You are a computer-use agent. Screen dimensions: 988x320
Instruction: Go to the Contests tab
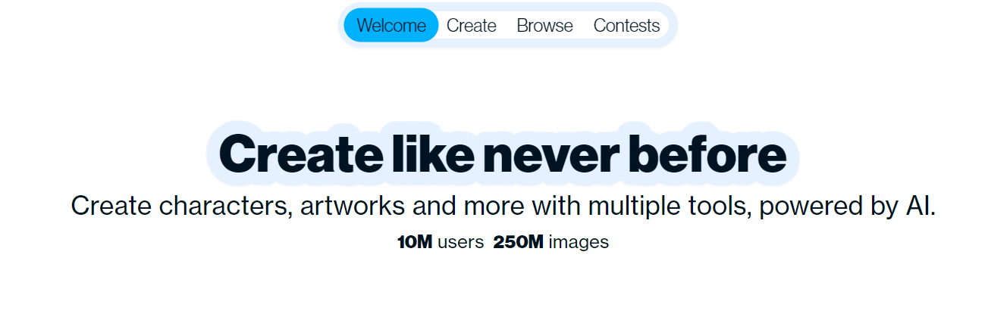click(x=626, y=25)
